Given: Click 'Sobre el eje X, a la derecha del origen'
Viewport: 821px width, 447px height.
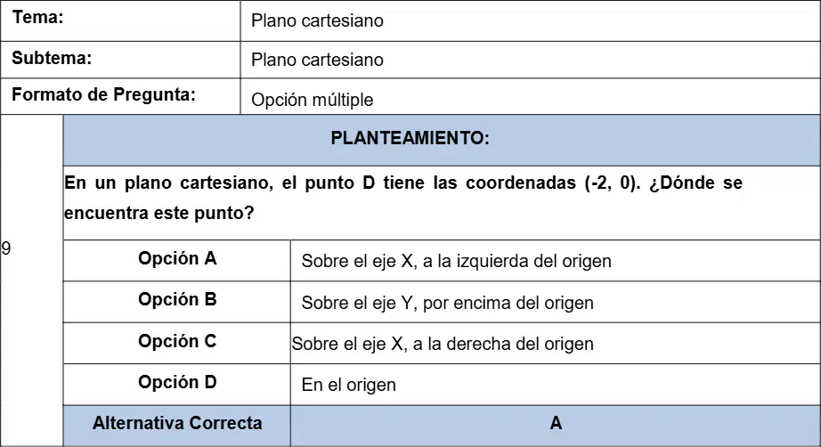Looking at the screenshot, I should point(443,344).
